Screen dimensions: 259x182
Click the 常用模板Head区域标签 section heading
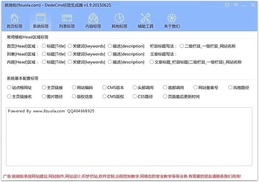(27, 37)
